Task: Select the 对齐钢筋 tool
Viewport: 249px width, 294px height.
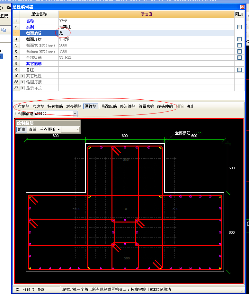Action: (x=74, y=106)
